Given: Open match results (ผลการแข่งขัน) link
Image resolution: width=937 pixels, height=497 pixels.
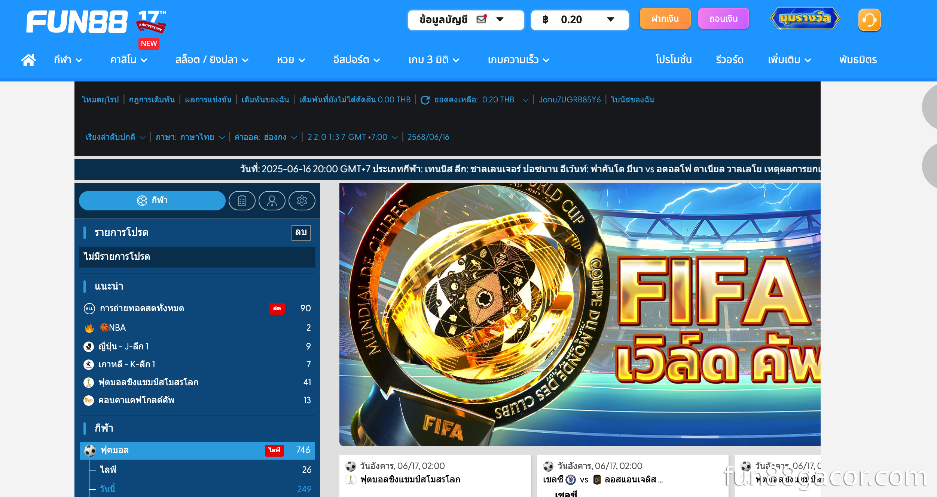Looking at the screenshot, I should [208, 100].
